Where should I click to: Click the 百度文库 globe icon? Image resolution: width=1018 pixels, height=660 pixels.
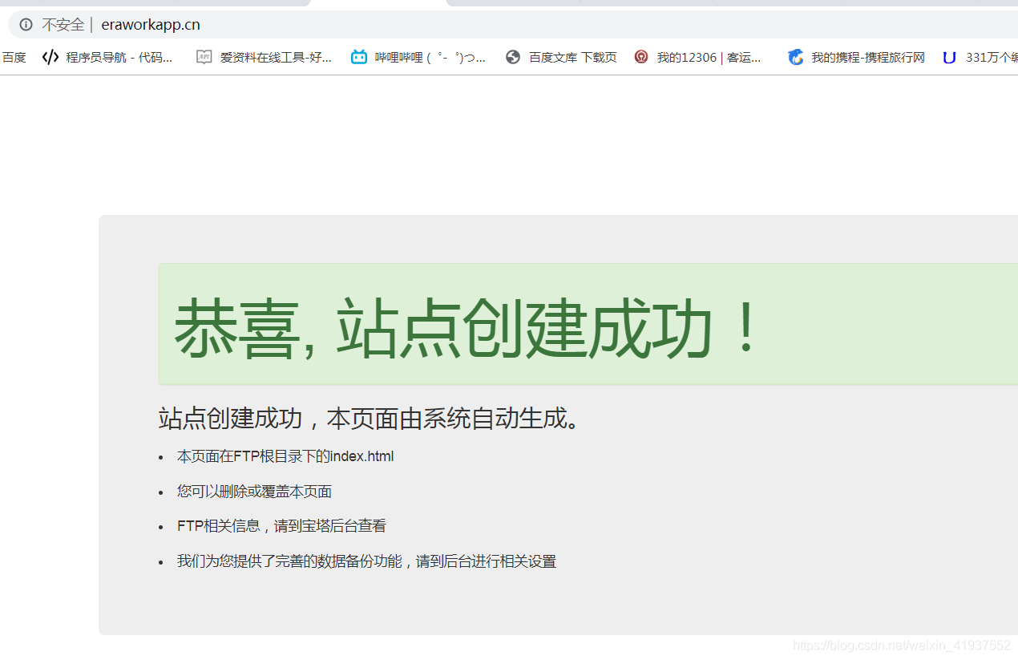pyautogui.click(x=512, y=57)
